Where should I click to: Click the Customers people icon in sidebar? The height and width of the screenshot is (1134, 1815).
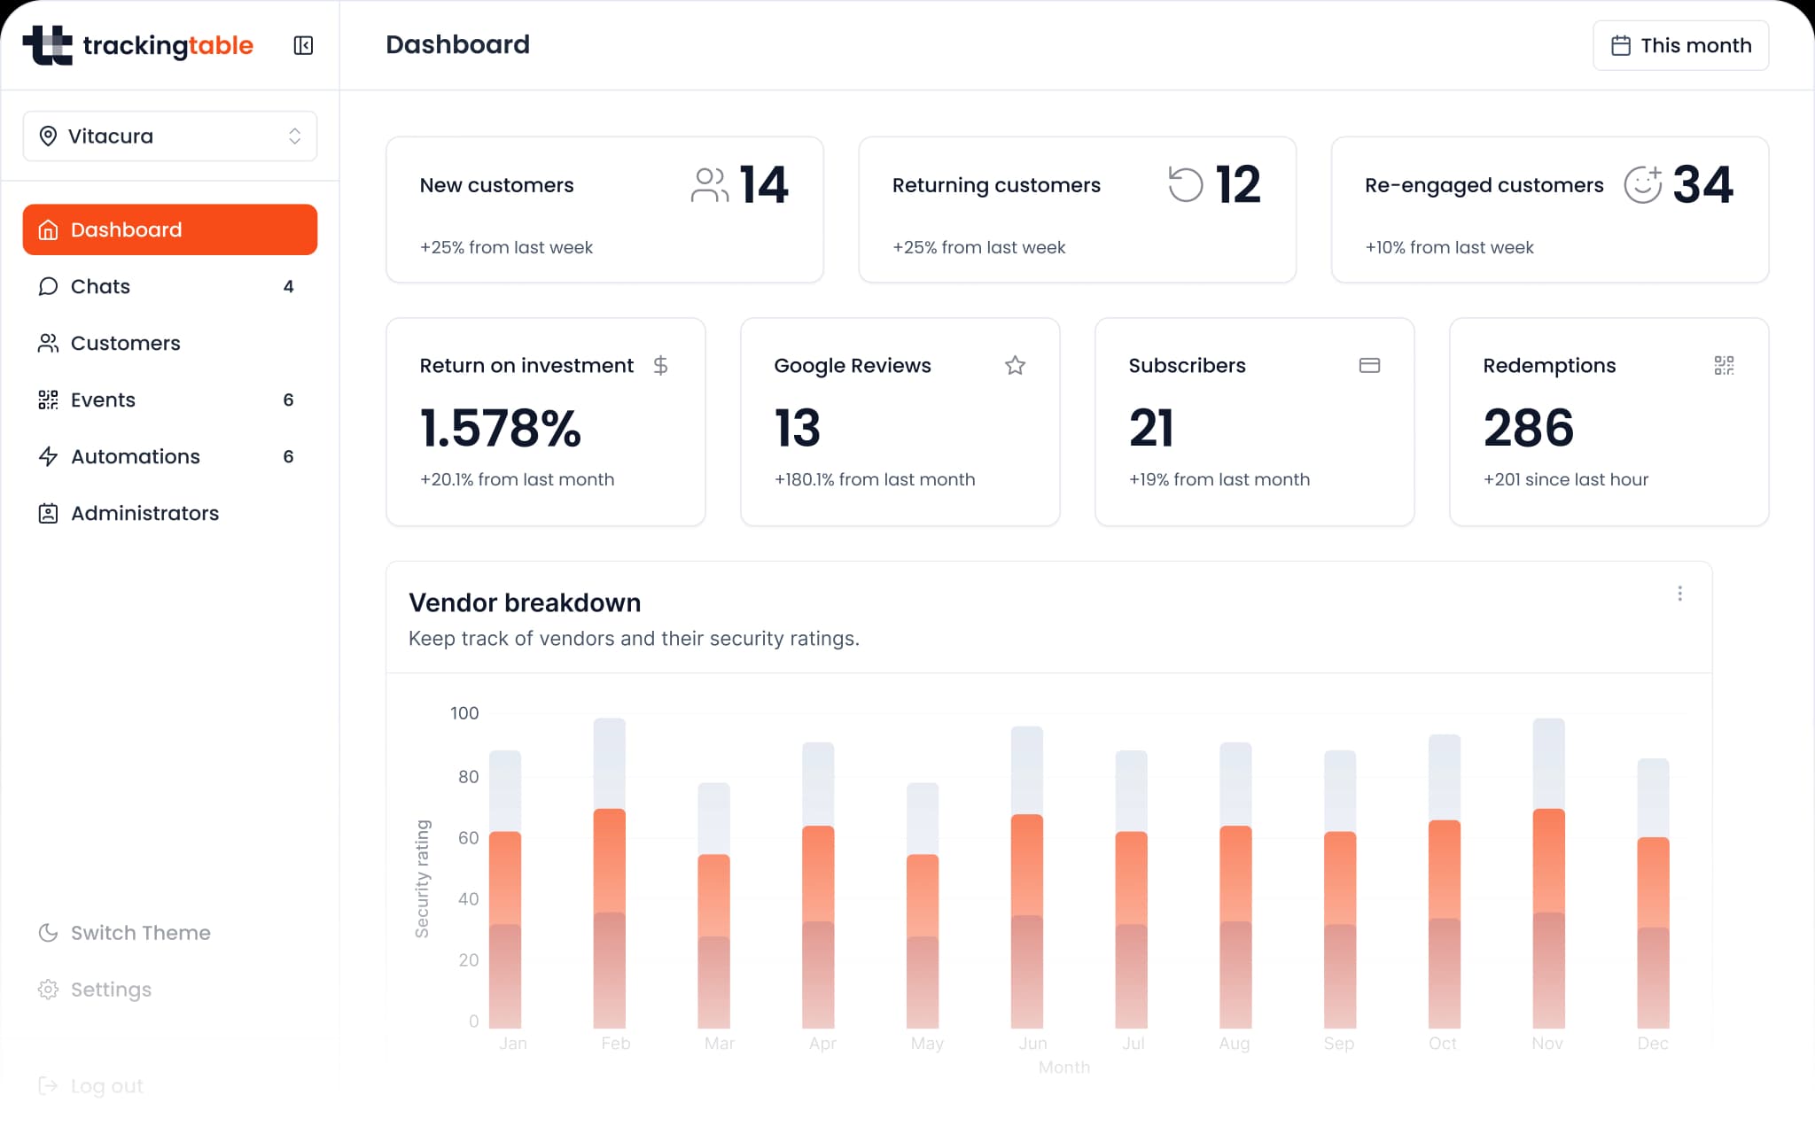tap(49, 343)
